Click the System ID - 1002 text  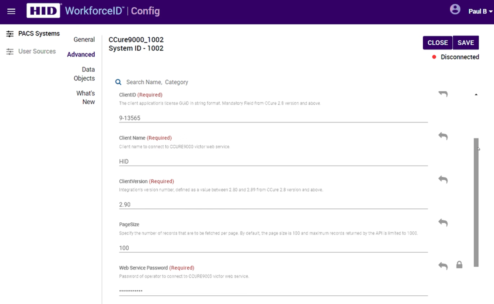[x=136, y=48]
